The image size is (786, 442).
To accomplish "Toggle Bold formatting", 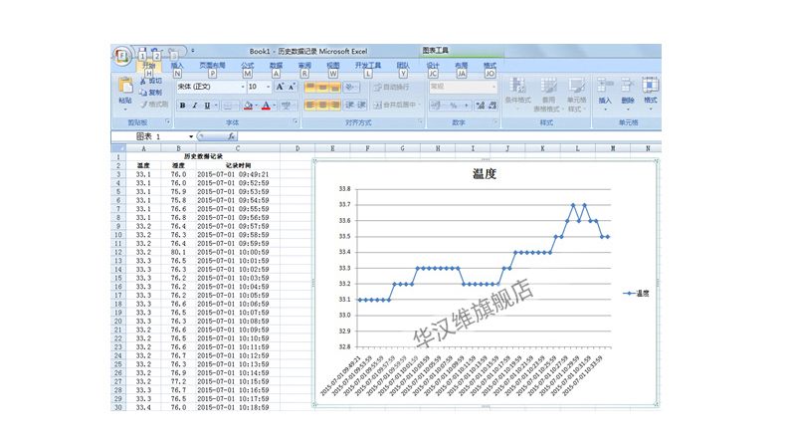I will [182, 106].
